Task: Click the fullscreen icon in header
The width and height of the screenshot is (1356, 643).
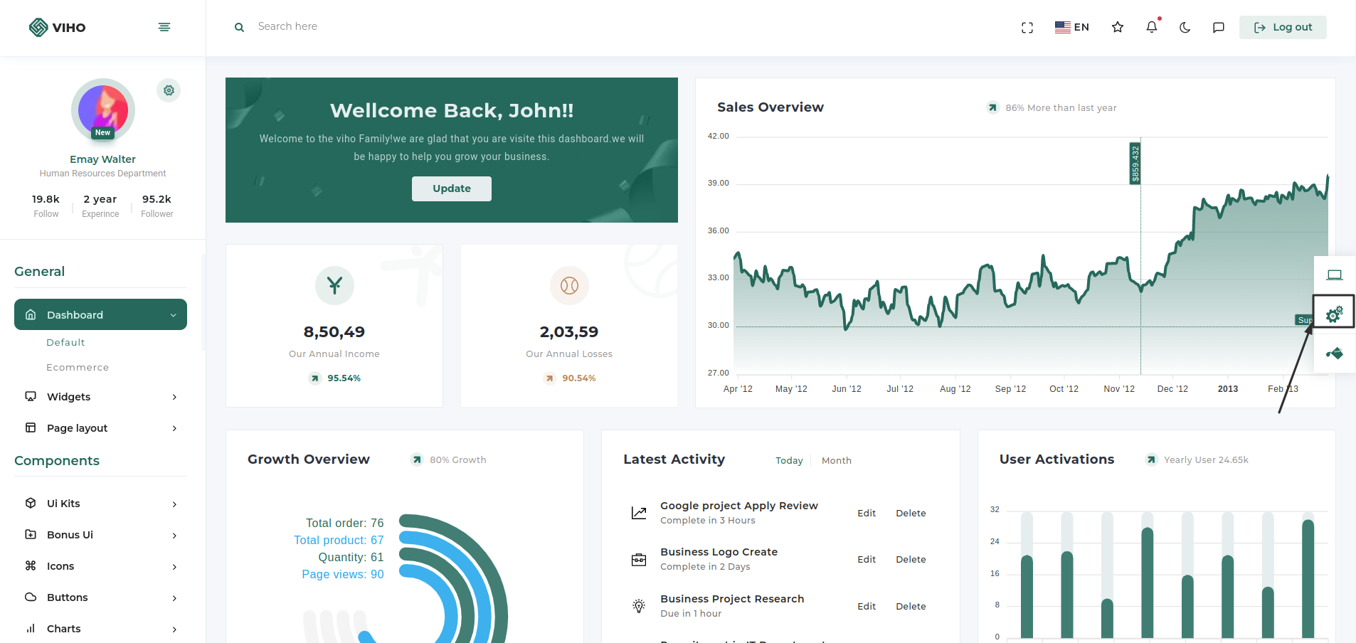Action: pos(1027,28)
